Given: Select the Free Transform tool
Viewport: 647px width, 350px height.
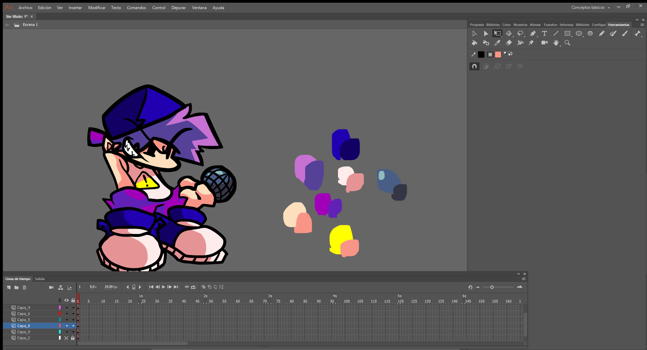Looking at the screenshot, I should [498, 33].
